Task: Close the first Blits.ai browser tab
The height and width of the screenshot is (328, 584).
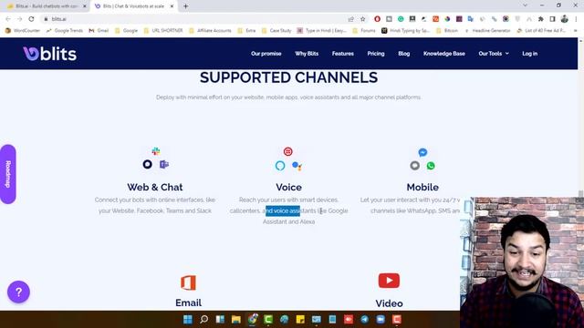Action: (85, 6)
